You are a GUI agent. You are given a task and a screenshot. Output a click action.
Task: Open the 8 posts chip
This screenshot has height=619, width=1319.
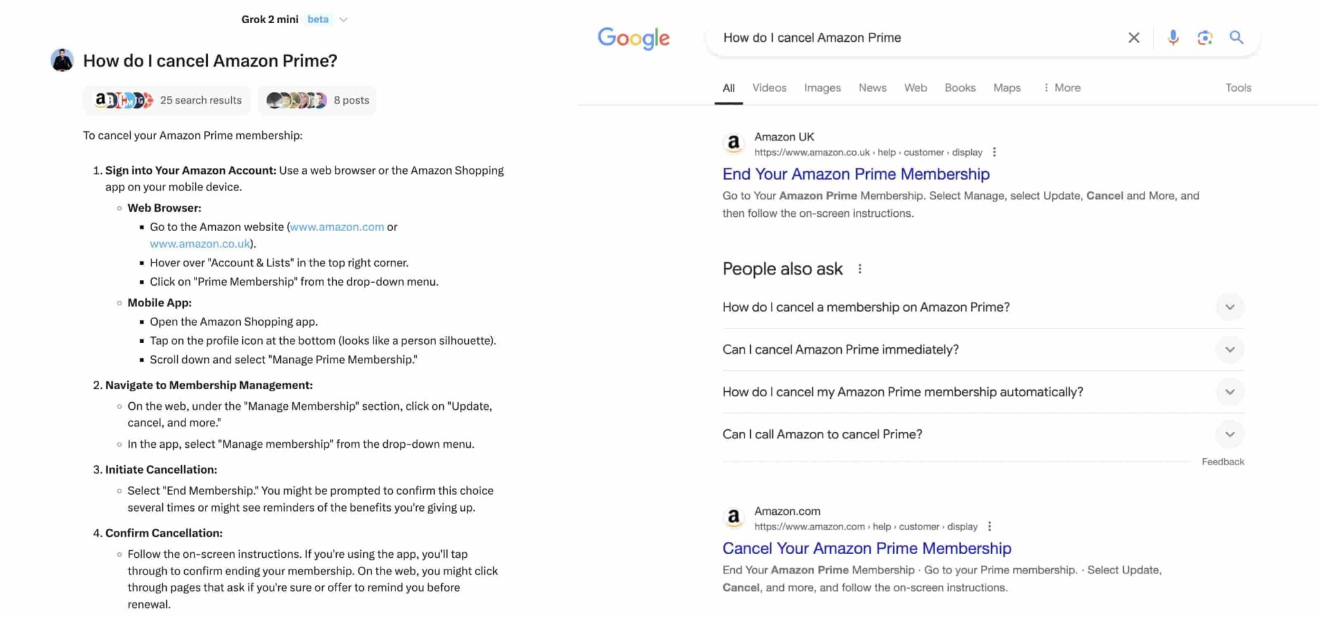(316, 100)
